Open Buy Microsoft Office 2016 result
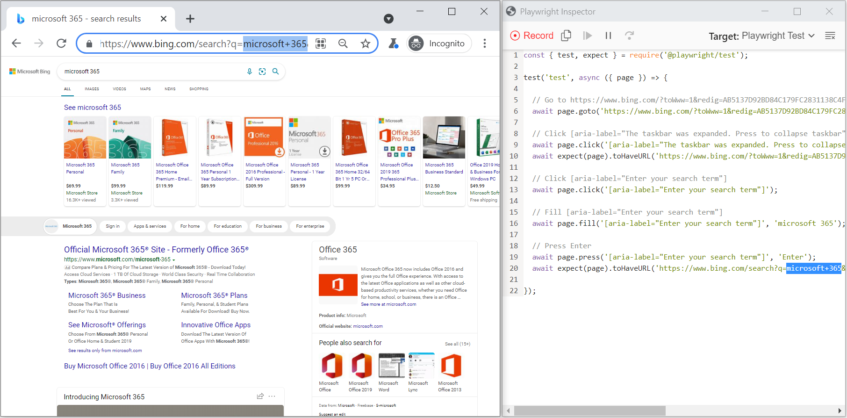Viewport: 847px width, 418px height. [150, 366]
